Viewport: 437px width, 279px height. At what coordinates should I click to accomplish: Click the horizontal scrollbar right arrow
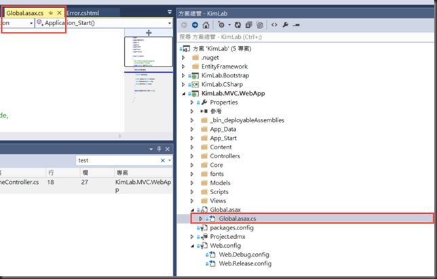tap(120, 136)
